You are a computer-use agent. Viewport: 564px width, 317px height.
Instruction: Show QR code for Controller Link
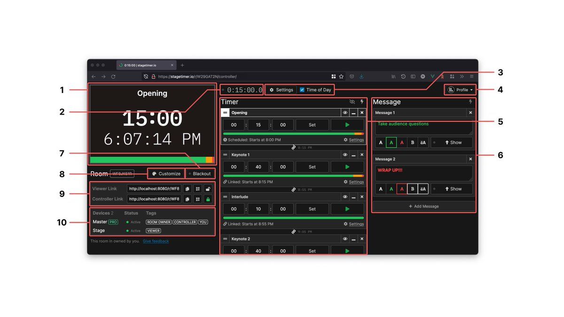[x=197, y=199]
